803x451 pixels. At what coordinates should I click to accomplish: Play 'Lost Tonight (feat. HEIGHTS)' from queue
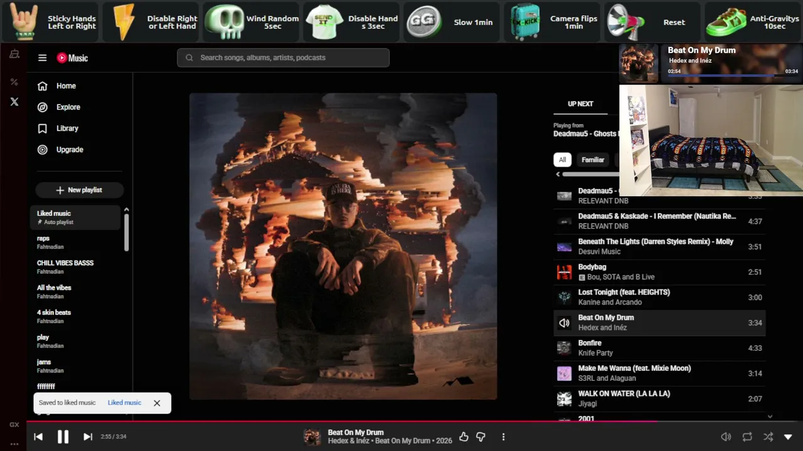coord(659,297)
